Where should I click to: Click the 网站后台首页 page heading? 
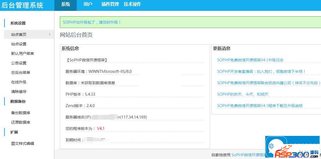click(x=76, y=35)
